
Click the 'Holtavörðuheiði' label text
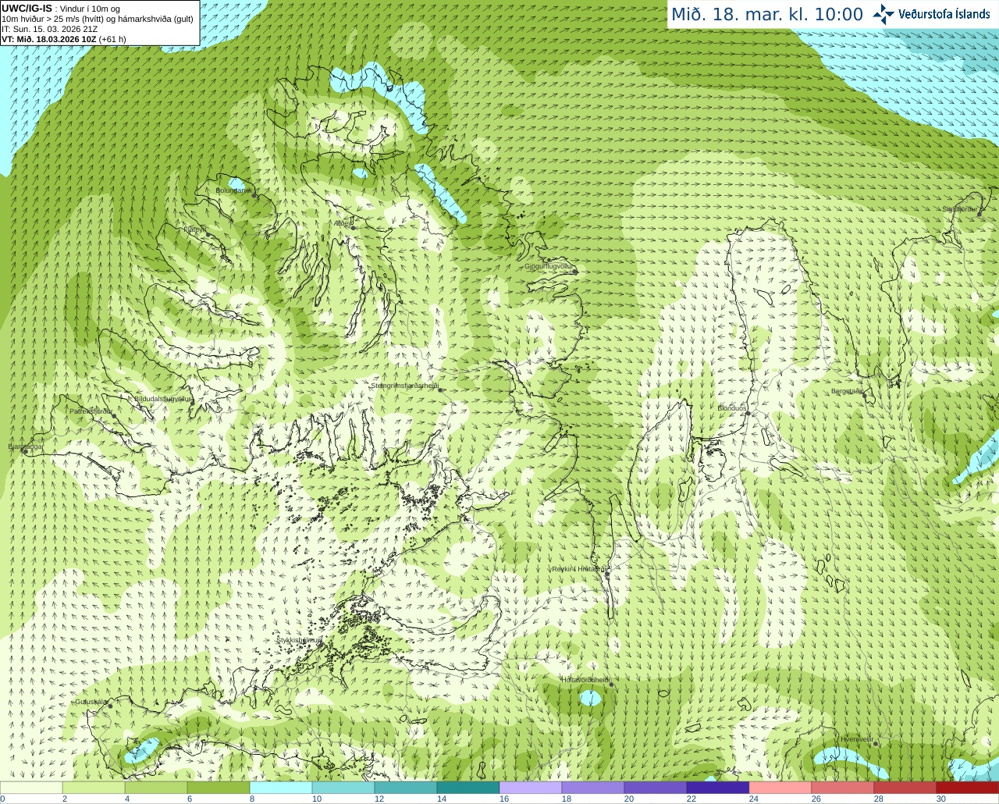[x=585, y=680]
